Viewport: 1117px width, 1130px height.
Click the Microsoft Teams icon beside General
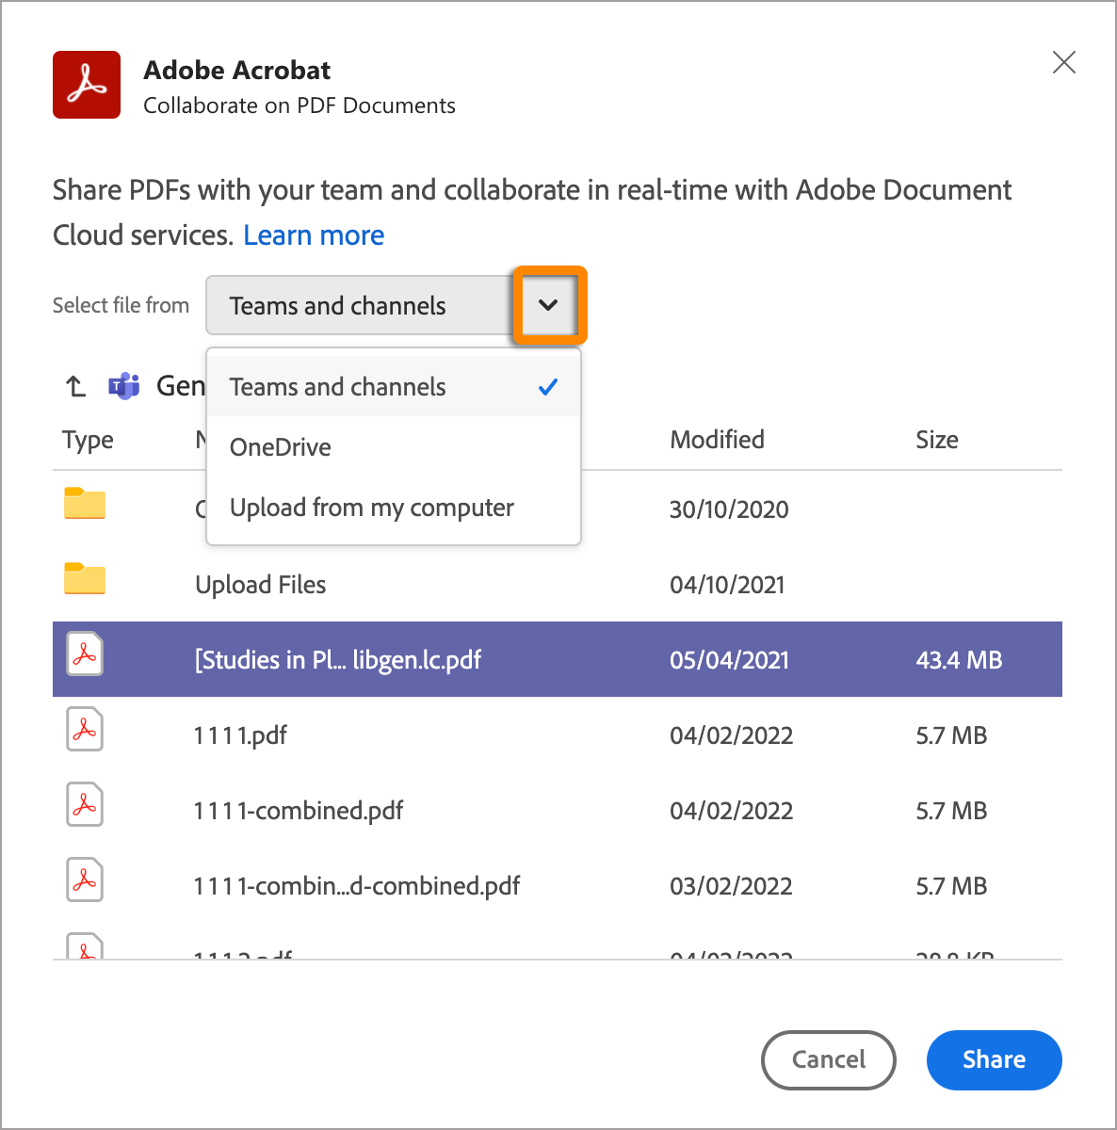[123, 385]
